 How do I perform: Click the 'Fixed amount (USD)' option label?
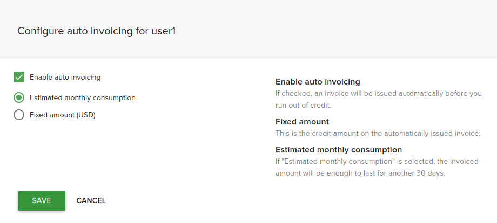coord(62,115)
